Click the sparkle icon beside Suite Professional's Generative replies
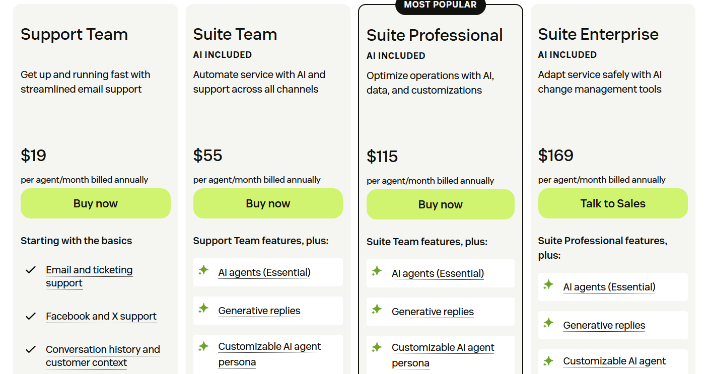Screen dimensions: 709x374 pos(377,310)
